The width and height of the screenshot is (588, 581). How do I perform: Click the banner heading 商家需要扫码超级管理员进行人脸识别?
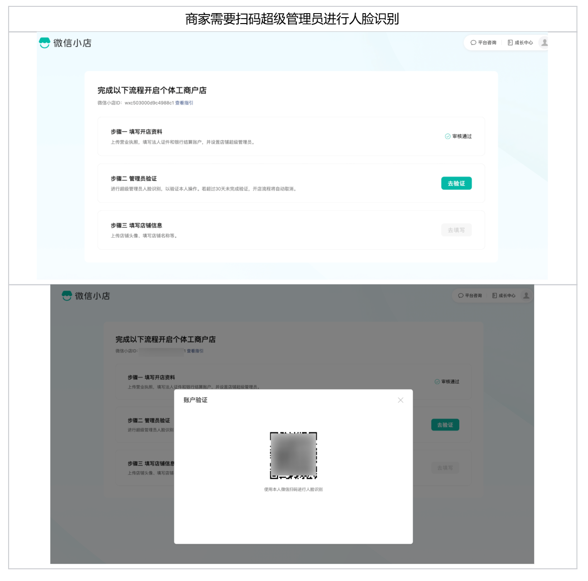pyautogui.click(x=292, y=19)
